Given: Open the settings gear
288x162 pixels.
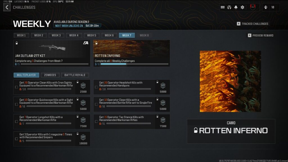Looking at the screenshot, I should pos(242,7).
